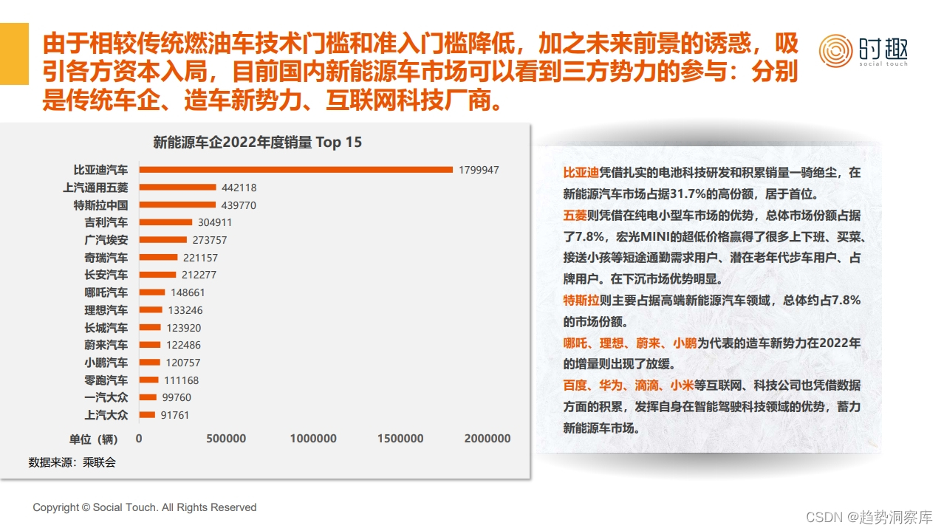Select the 小鹏汽车 row label
This screenshot has width=944, height=531.
(x=106, y=363)
